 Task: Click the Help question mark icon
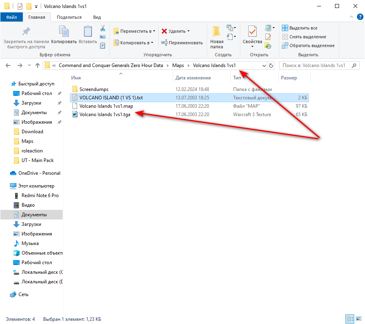click(x=360, y=17)
